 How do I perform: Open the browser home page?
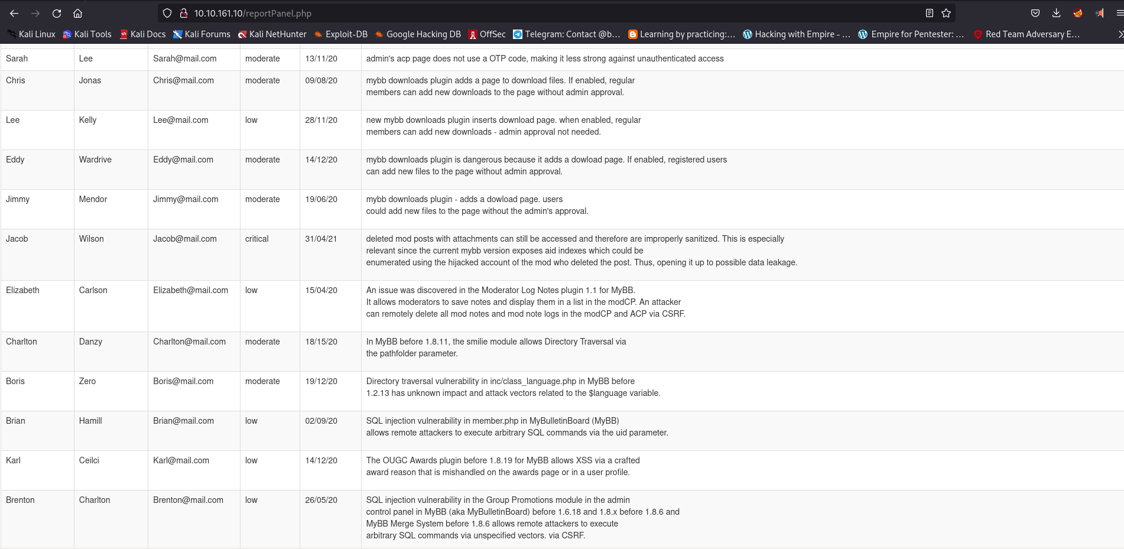[x=77, y=13]
